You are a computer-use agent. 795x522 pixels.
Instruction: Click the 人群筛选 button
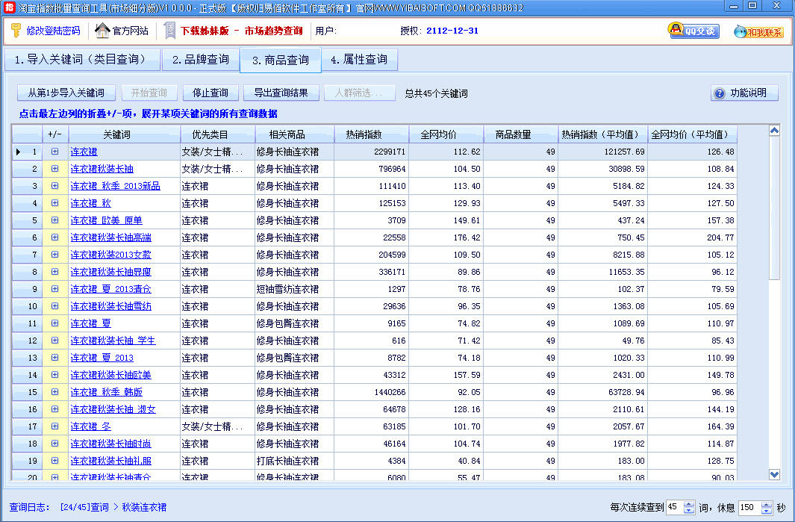click(x=360, y=93)
